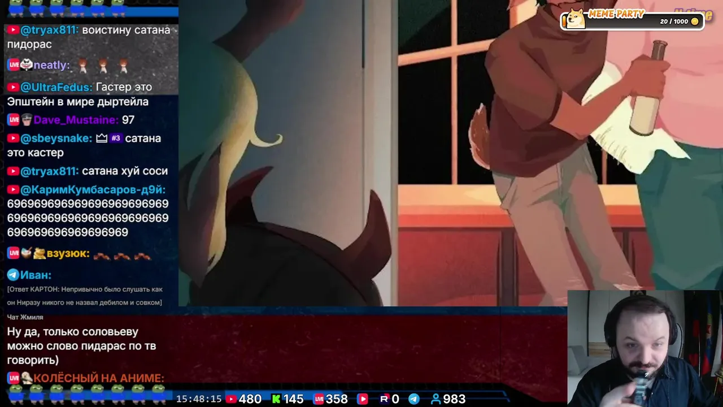723x407 pixels.
Task: Click the LIVE icon beside 358
Action: click(319, 399)
